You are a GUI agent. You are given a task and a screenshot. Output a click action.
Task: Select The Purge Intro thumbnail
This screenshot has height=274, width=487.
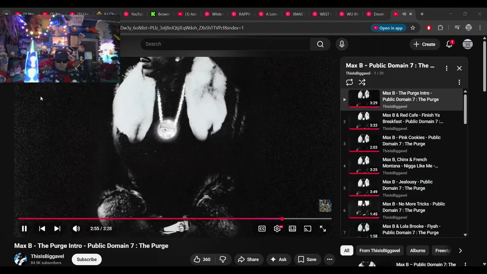coord(364,99)
